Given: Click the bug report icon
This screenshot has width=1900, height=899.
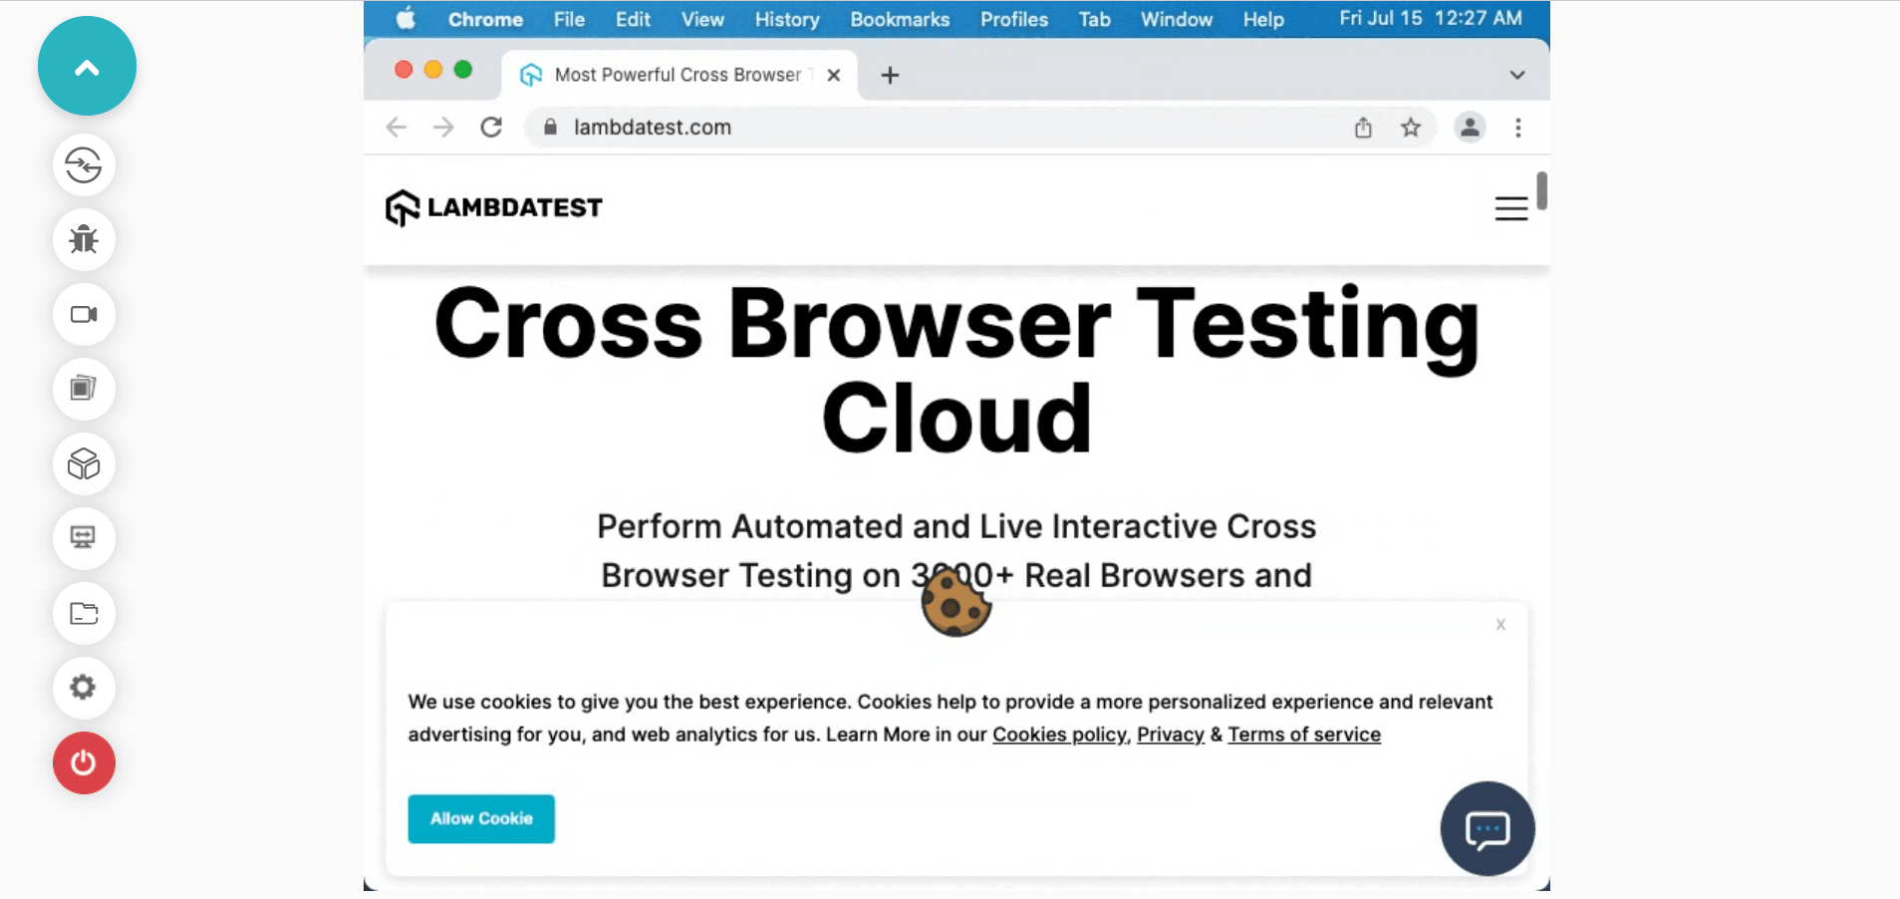Looking at the screenshot, I should 84,239.
